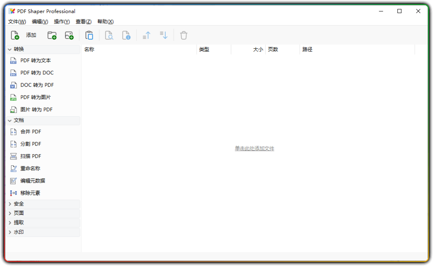Click the move up arrow icon

click(x=146, y=36)
